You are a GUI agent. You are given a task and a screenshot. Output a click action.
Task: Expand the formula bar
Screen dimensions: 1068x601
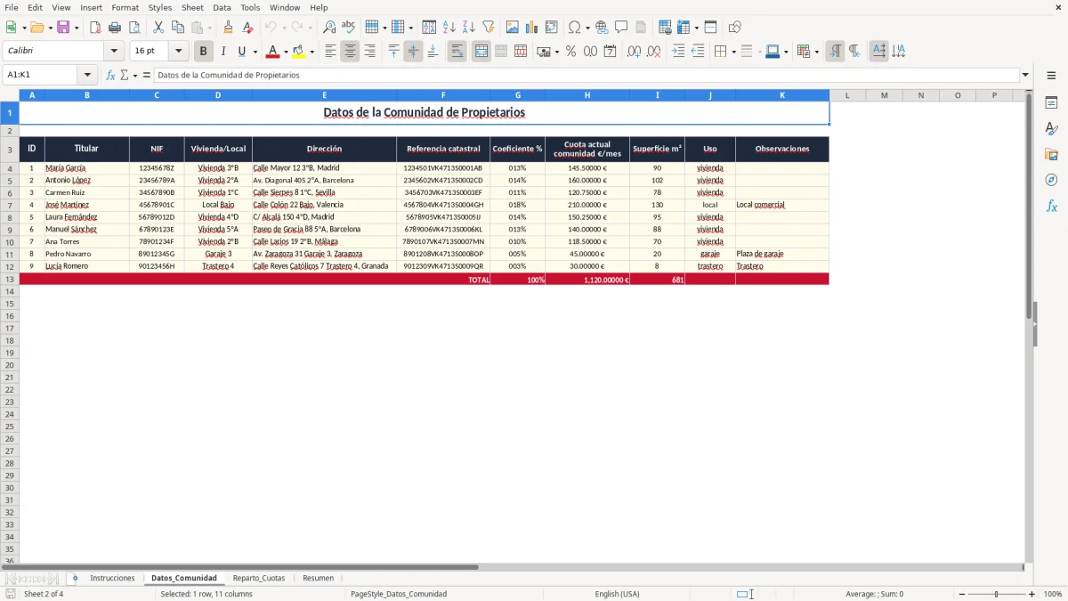[1025, 76]
